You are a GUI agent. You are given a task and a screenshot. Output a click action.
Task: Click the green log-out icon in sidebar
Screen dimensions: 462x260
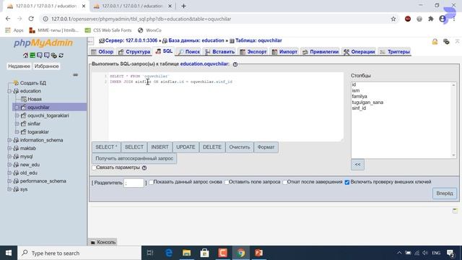click(x=32, y=55)
